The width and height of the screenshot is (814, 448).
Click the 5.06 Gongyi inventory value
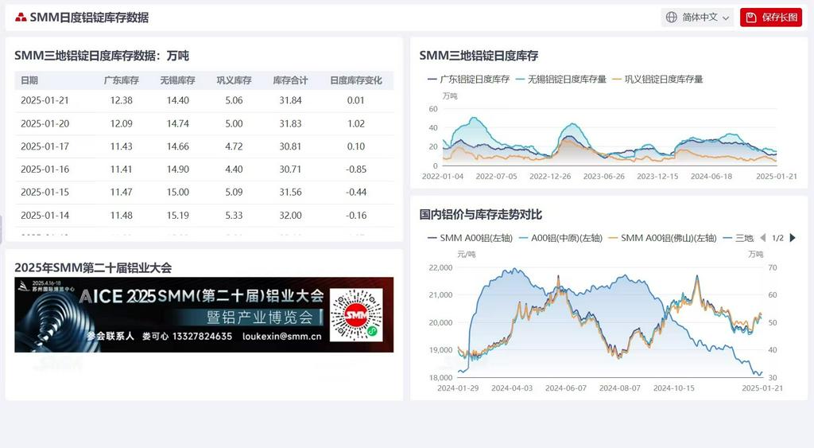(x=235, y=100)
